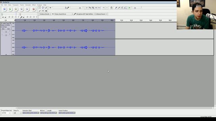Skip to end of the track
This screenshot has width=216, height=121.
(27, 9)
